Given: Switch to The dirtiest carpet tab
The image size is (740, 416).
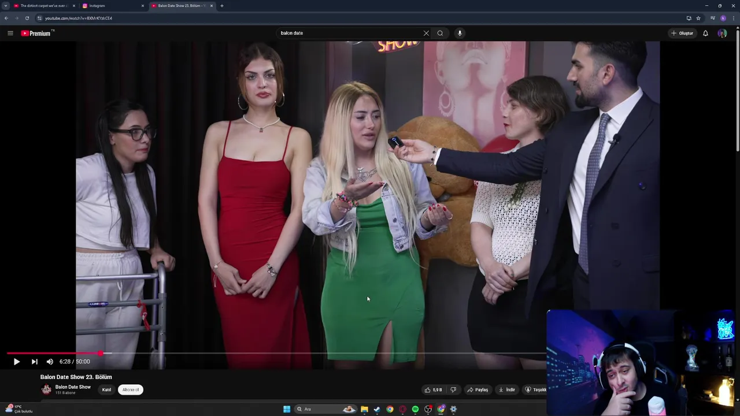Looking at the screenshot, I should pos(43,6).
